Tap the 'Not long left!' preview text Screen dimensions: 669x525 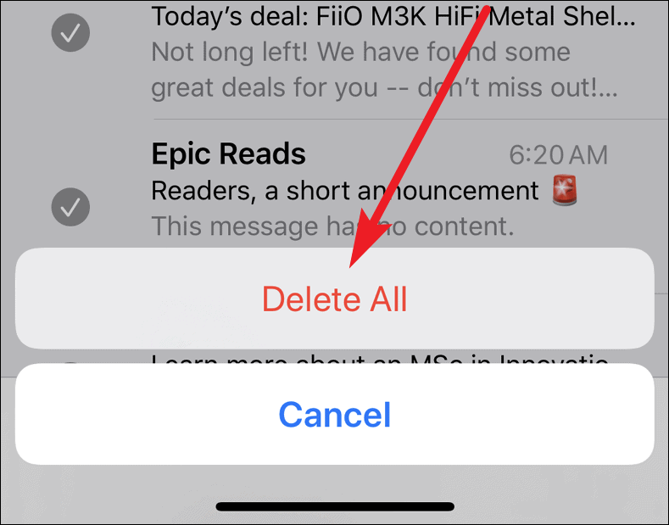click(x=360, y=52)
